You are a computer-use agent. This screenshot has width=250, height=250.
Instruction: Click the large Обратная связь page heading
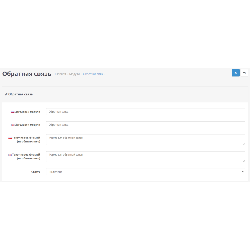[x=27, y=74]
